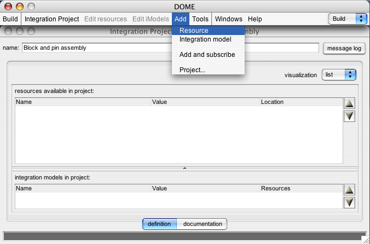The height and width of the screenshot is (244, 370).
Task: Minimize the DOME window with yellow button
Action: tap(20, 7)
